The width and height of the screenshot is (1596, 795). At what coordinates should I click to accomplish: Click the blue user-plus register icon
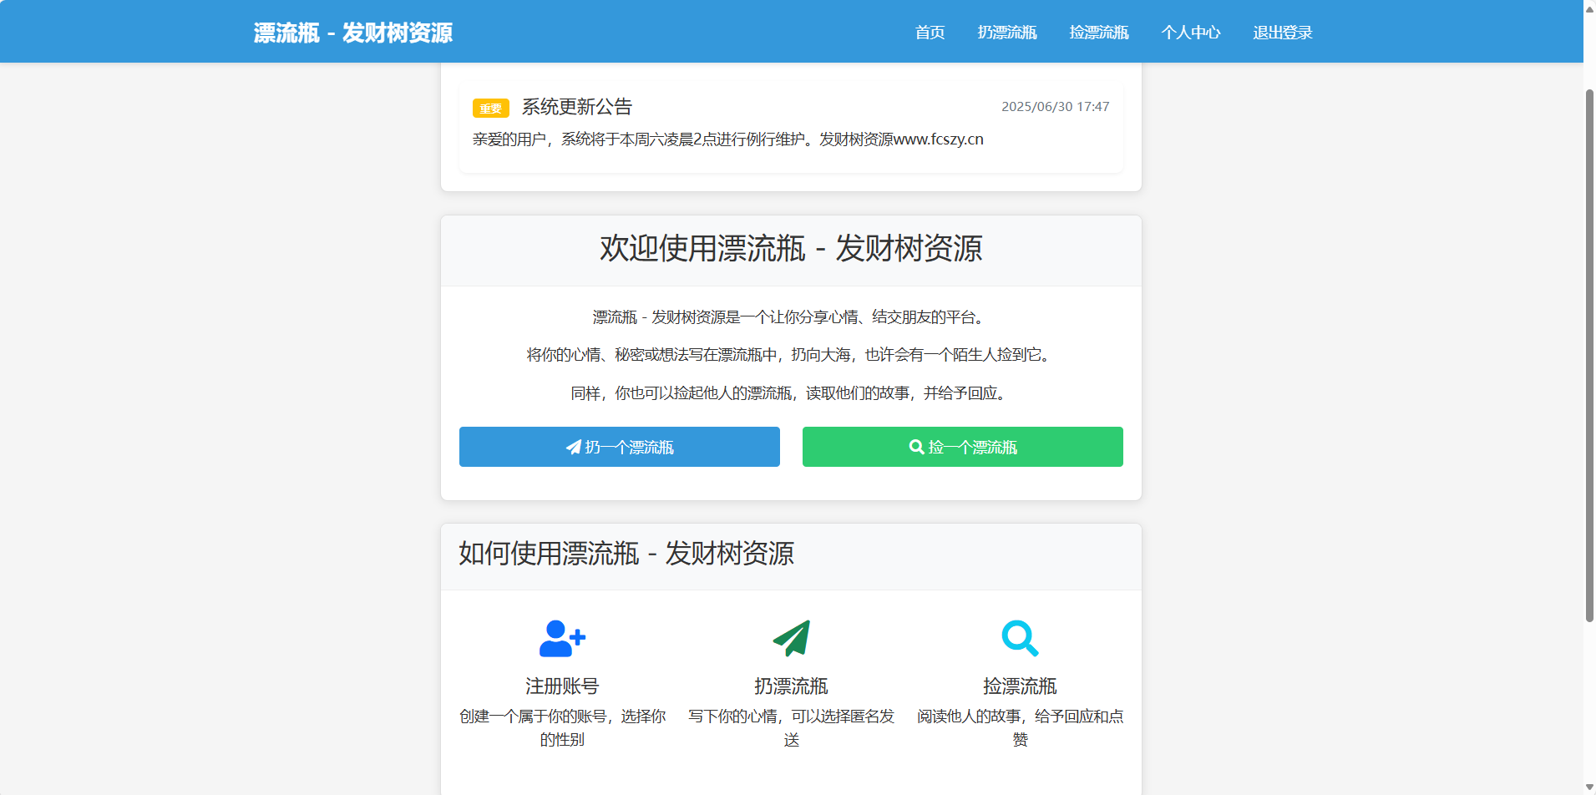(x=562, y=639)
